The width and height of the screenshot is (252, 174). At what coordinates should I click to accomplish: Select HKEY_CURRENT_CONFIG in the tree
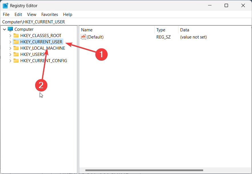click(x=44, y=60)
